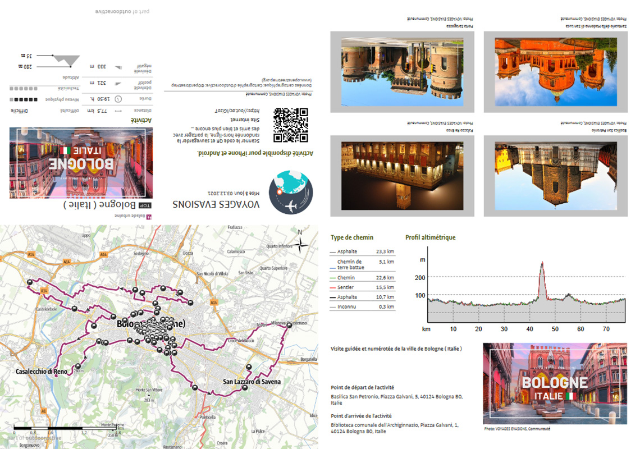Screen dimensions: 640x449
Task: Click the Basilica San Petronio, Piazza Galvani address
Action: (397, 400)
